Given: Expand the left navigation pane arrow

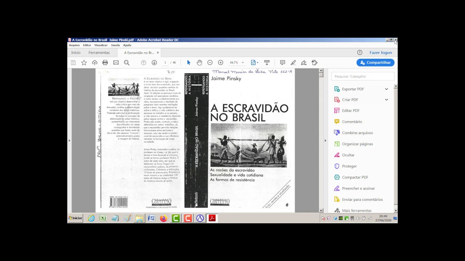Looking at the screenshot, I should click(x=69, y=140).
